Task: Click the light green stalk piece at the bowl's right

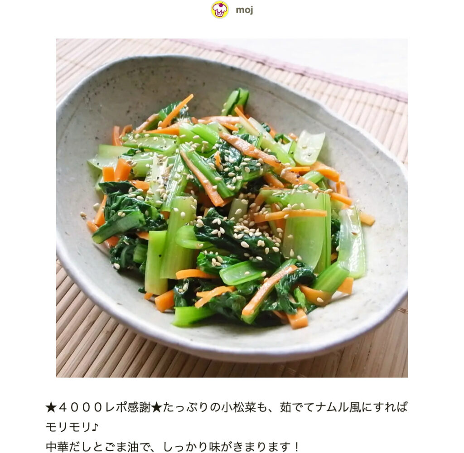Action: (x=352, y=243)
